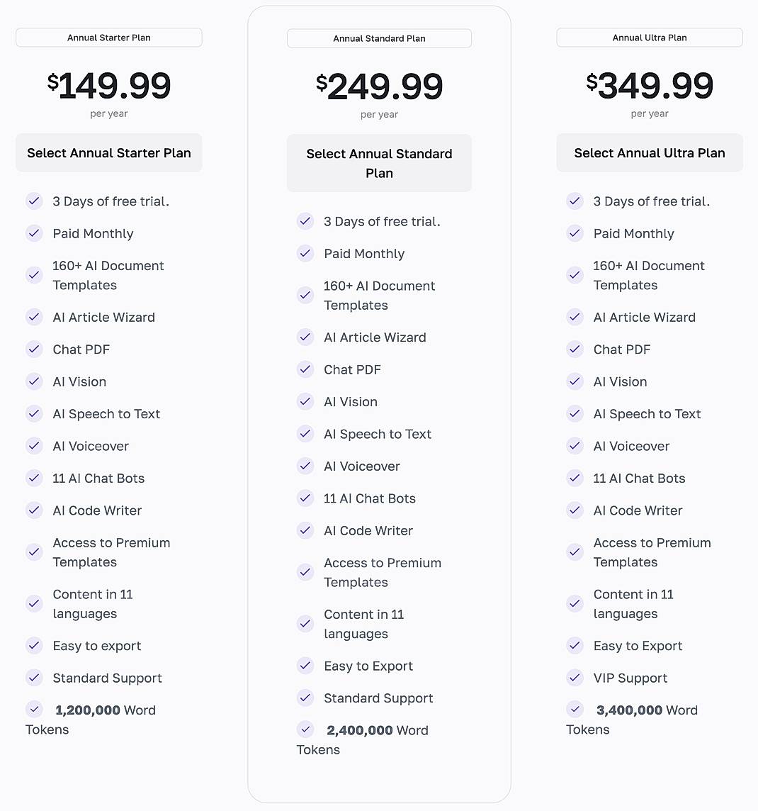Screen dimensions: 758x811
Task: Expand the Annual Standard Plan header pill
Action: tap(379, 38)
